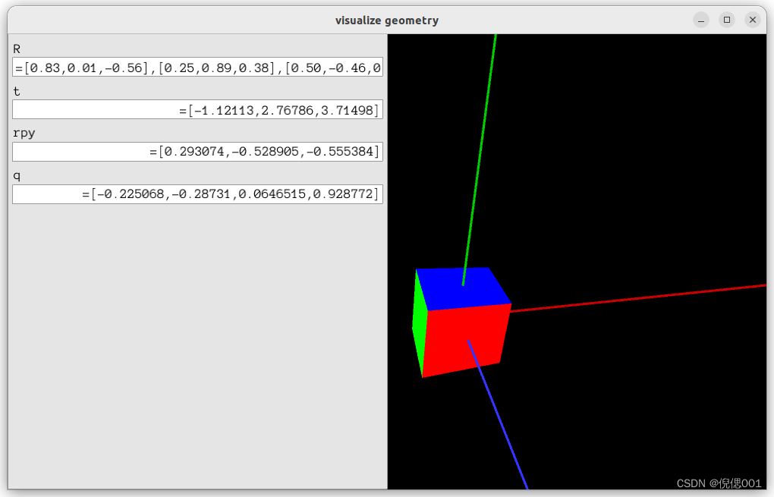The image size is (774, 497).
Task: Click the green axis line in the 3D view
Action: coord(480,158)
